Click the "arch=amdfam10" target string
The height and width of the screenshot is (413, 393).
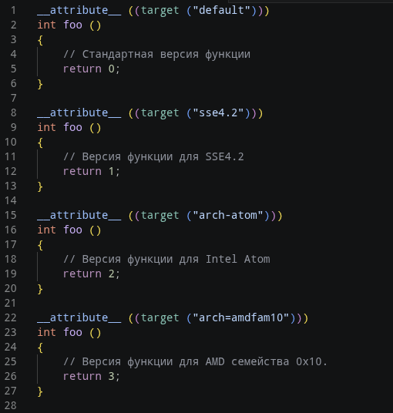[241, 318]
